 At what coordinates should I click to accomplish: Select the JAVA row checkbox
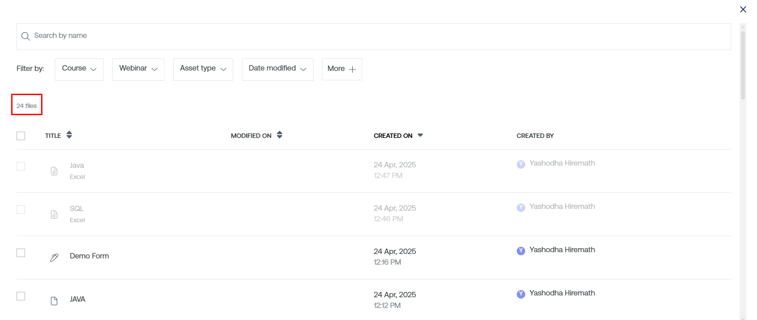[x=21, y=296]
